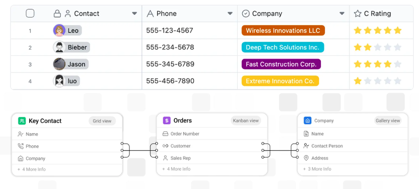The width and height of the screenshot is (419, 189).
Task: Click the green Key Contact table icon
Action: click(x=22, y=121)
